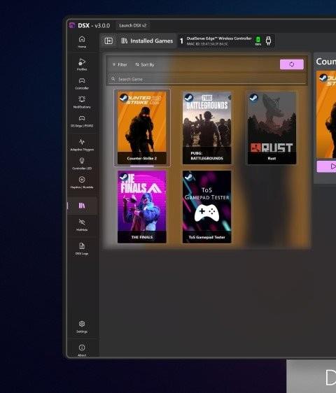336x393 pixels.
Task: Open DSX Logs page
Action: (x=82, y=249)
